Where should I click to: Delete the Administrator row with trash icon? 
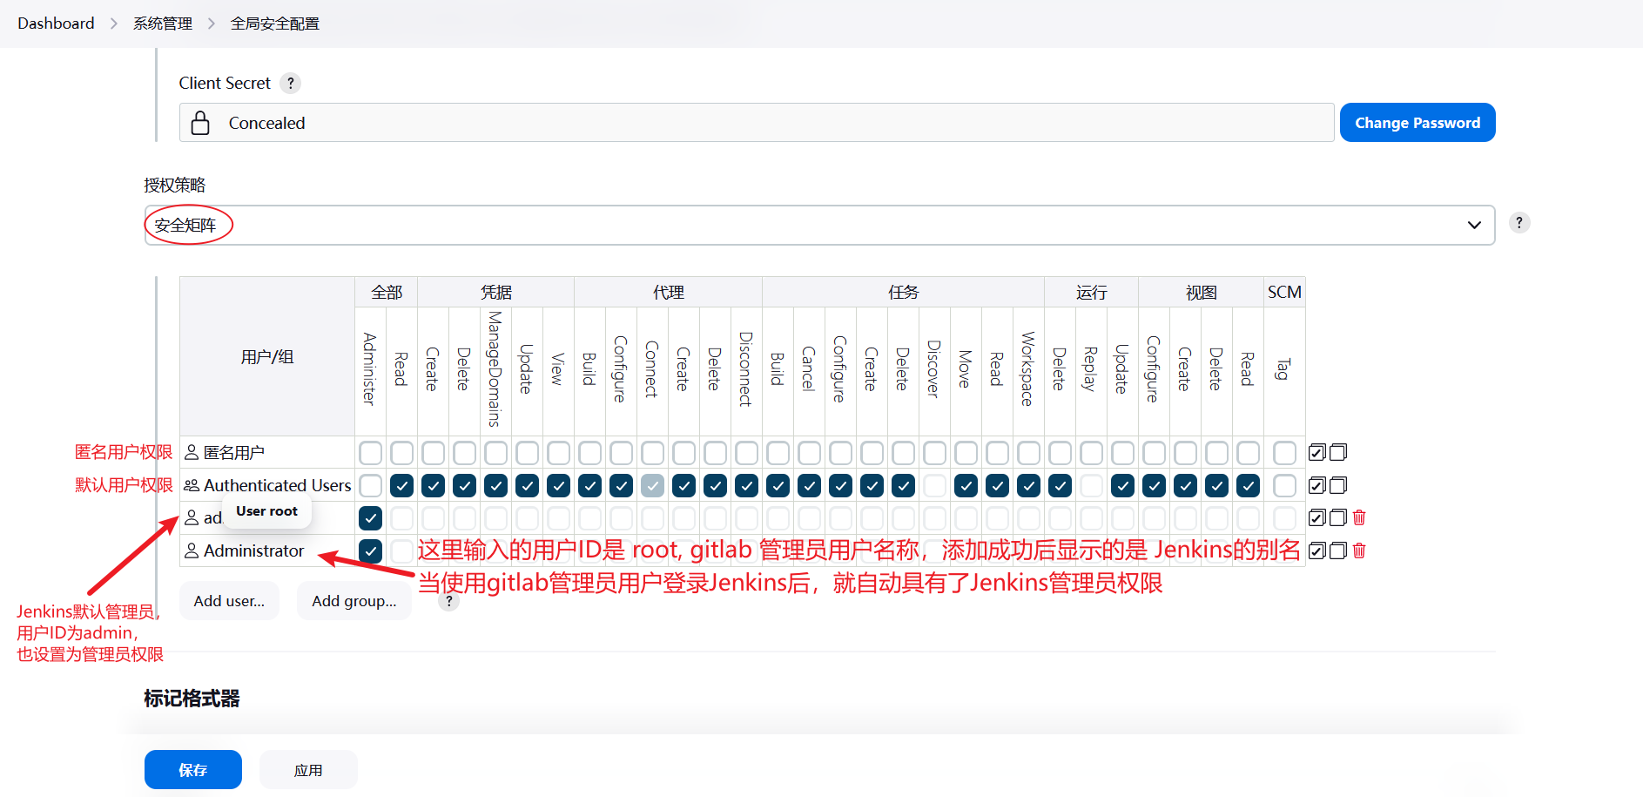pyautogui.click(x=1359, y=550)
